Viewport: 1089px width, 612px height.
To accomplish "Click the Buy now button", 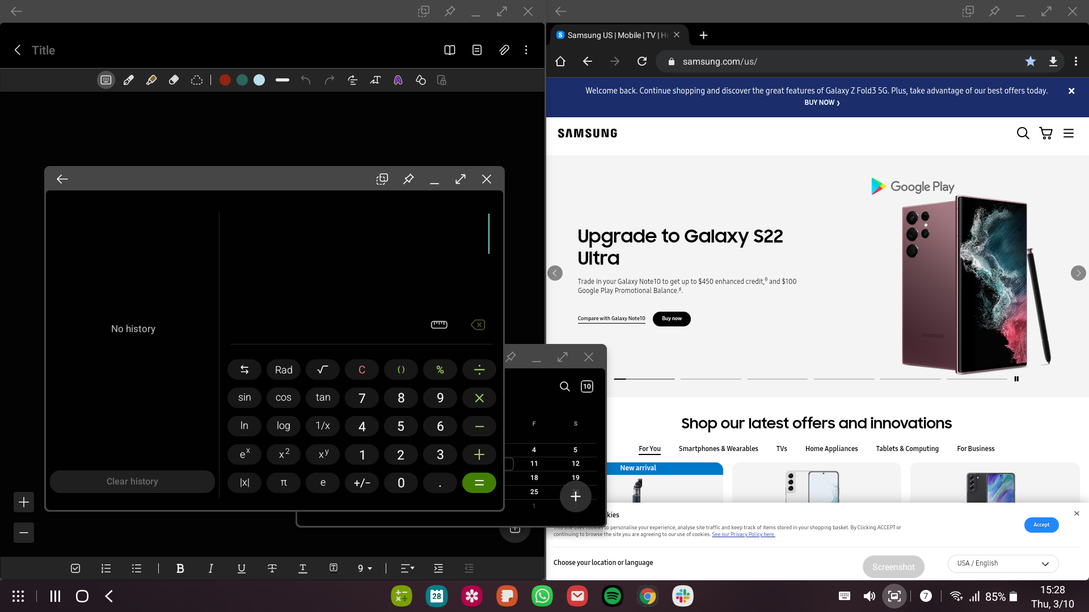I will click(672, 319).
